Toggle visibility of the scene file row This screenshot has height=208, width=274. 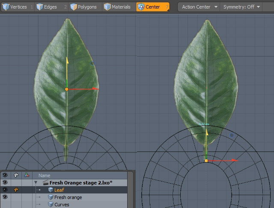click(x=5, y=182)
